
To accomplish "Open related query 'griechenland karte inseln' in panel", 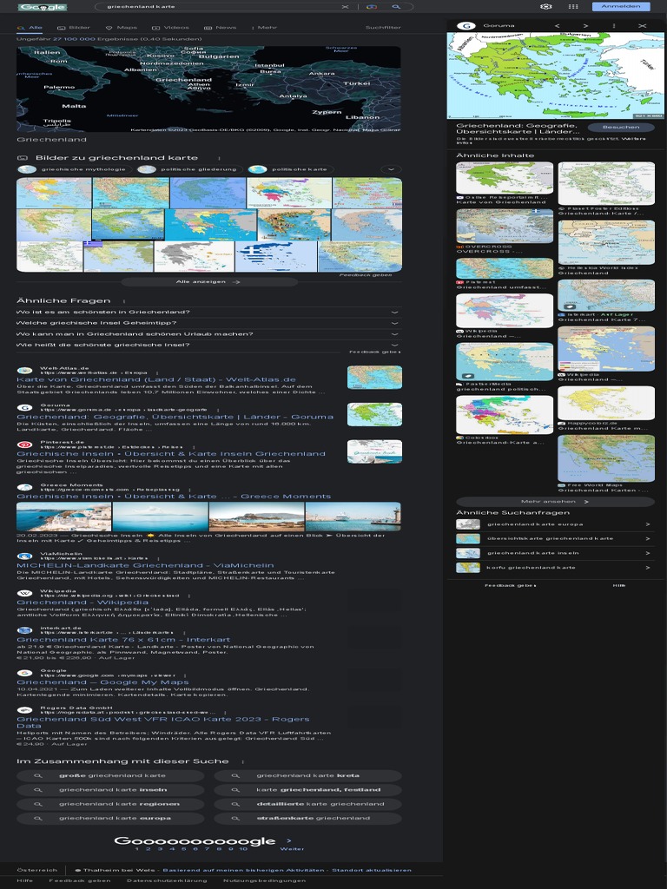I will (x=555, y=553).
